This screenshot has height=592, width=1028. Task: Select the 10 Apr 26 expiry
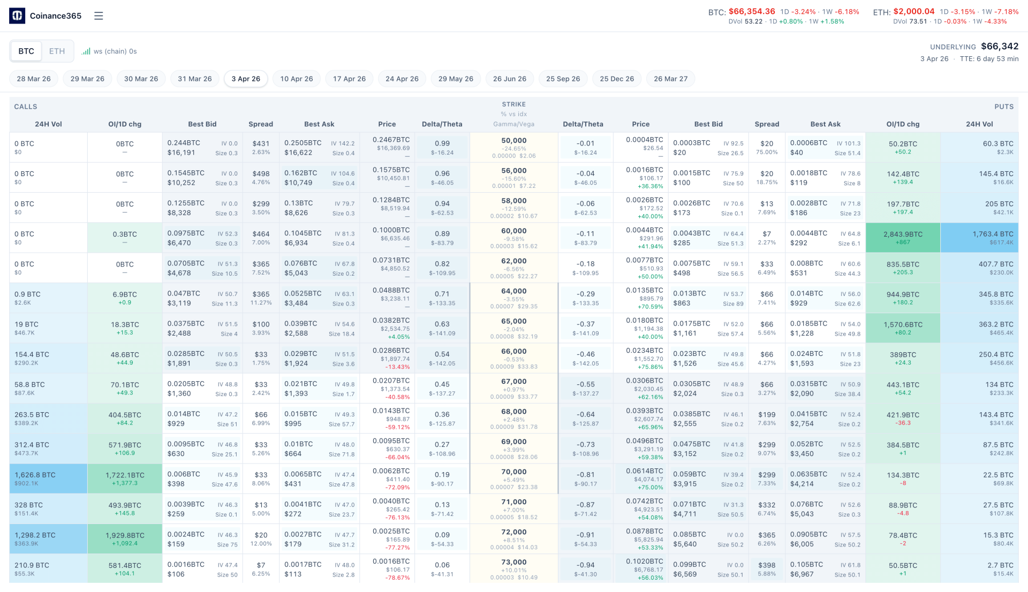pos(296,79)
